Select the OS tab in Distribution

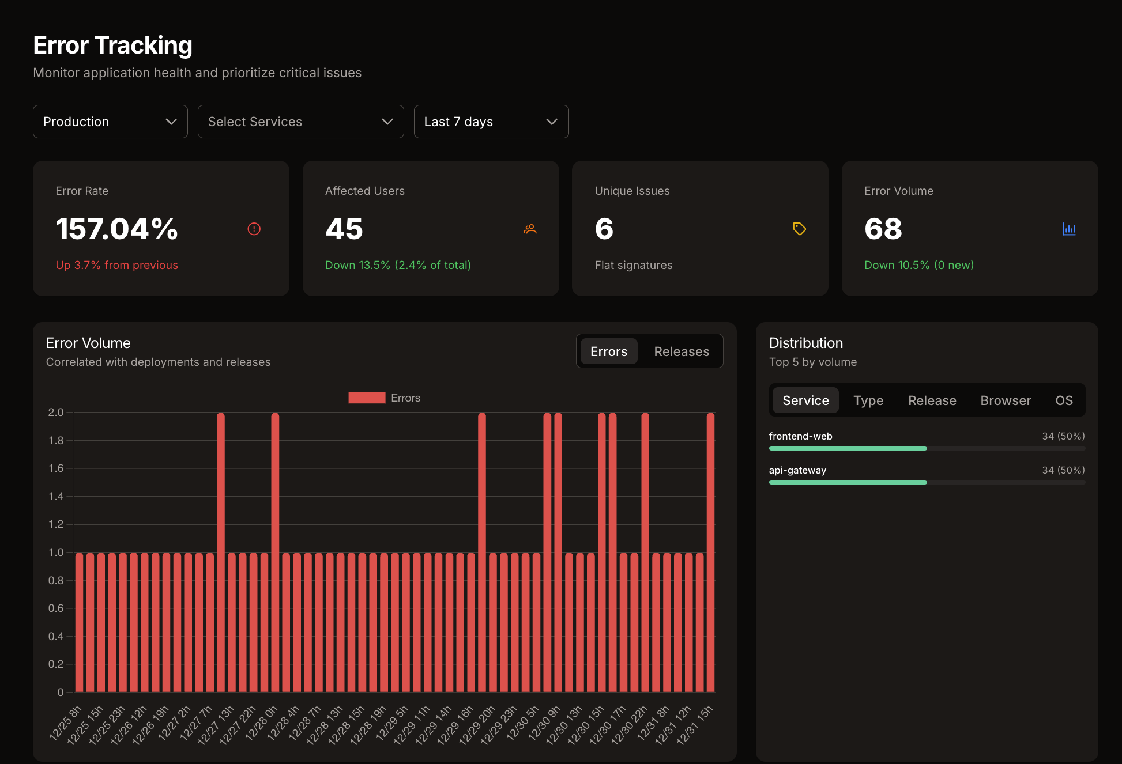(1063, 400)
